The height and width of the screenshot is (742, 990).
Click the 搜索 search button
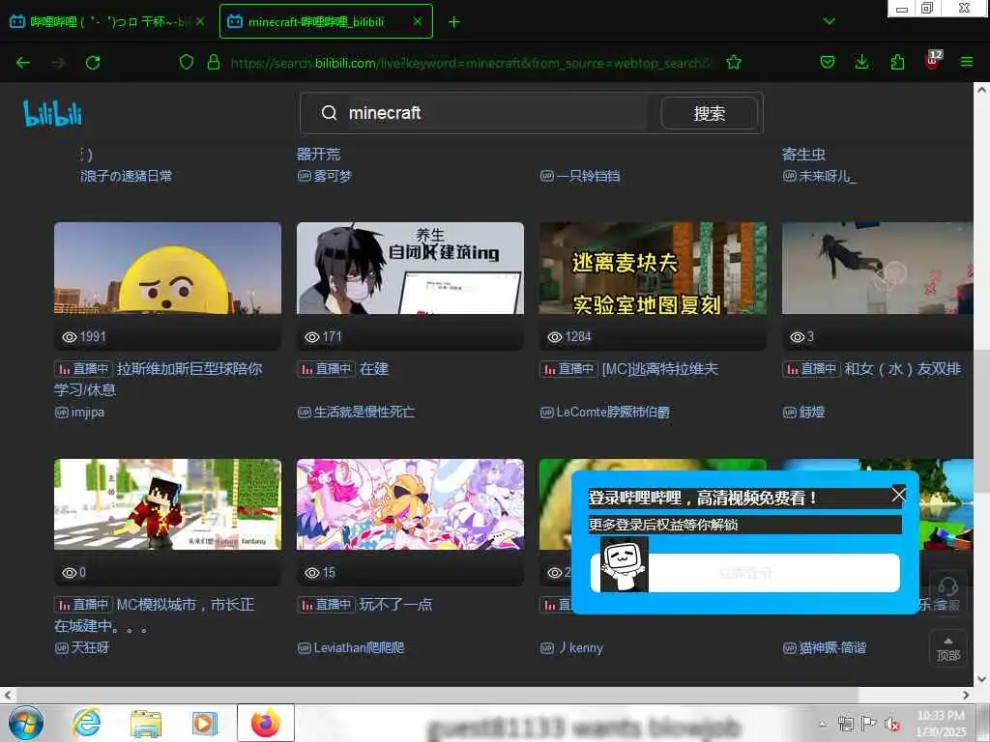point(709,114)
